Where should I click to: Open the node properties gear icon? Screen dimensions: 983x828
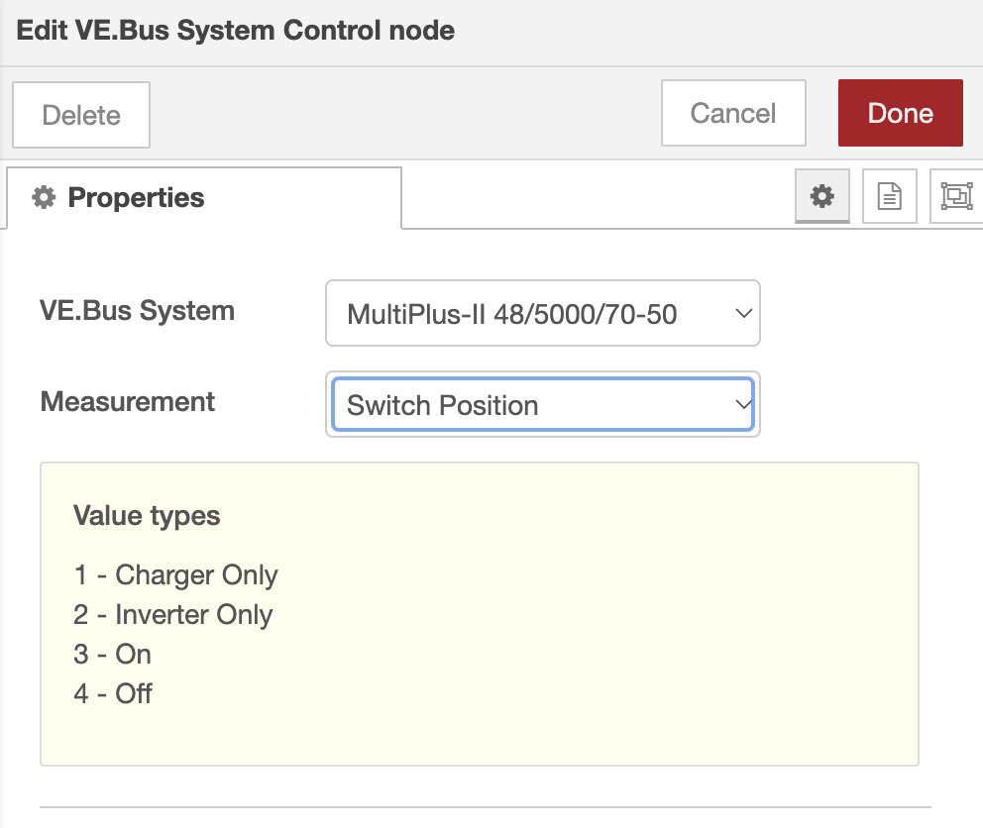coord(822,196)
